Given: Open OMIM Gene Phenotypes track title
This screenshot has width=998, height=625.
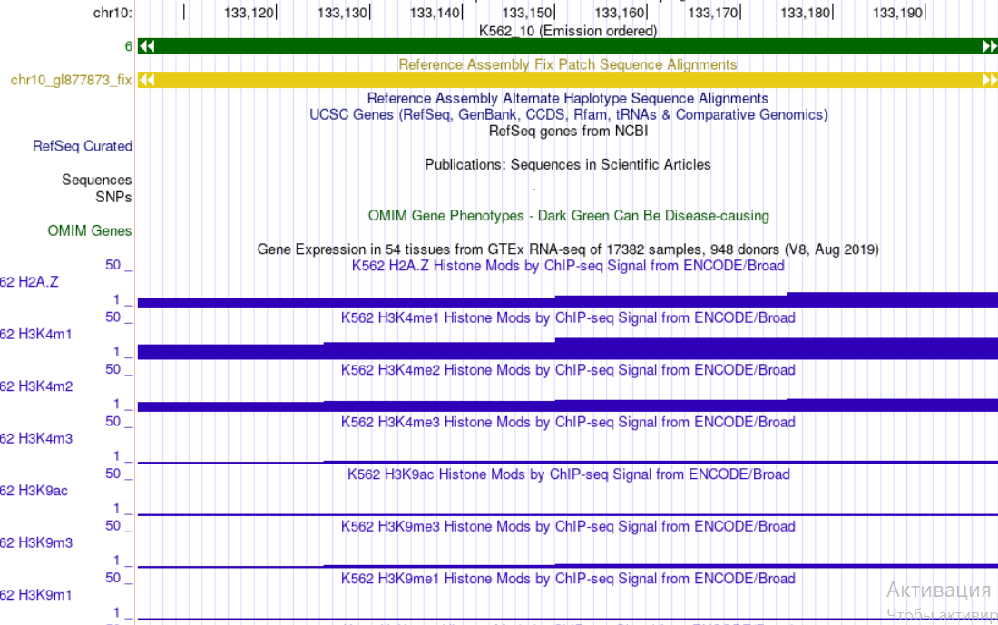Looking at the screenshot, I should (x=568, y=216).
